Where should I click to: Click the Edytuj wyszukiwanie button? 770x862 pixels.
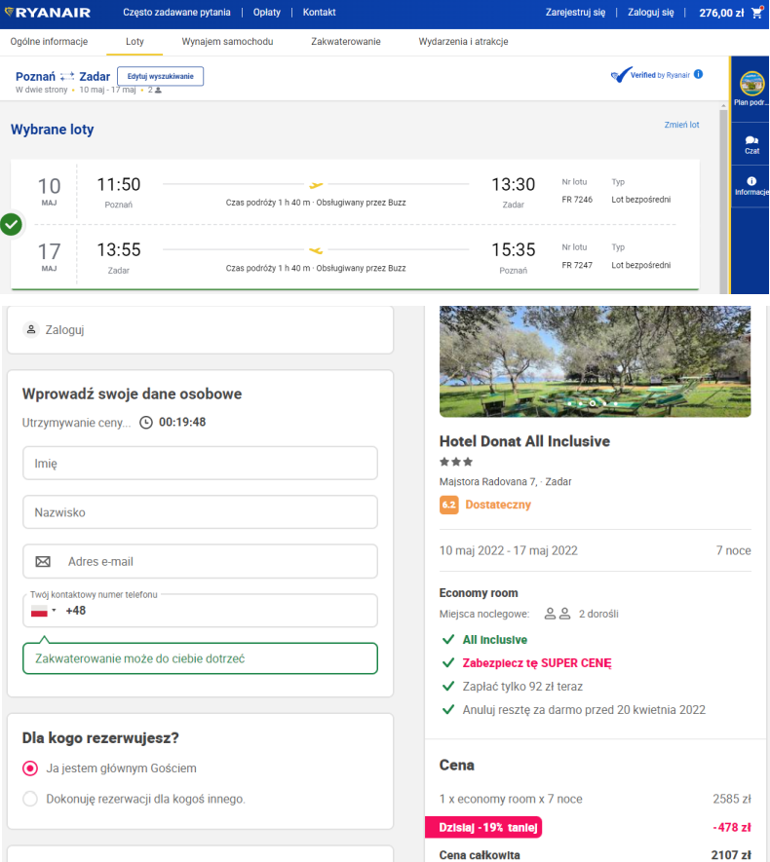coord(160,76)
